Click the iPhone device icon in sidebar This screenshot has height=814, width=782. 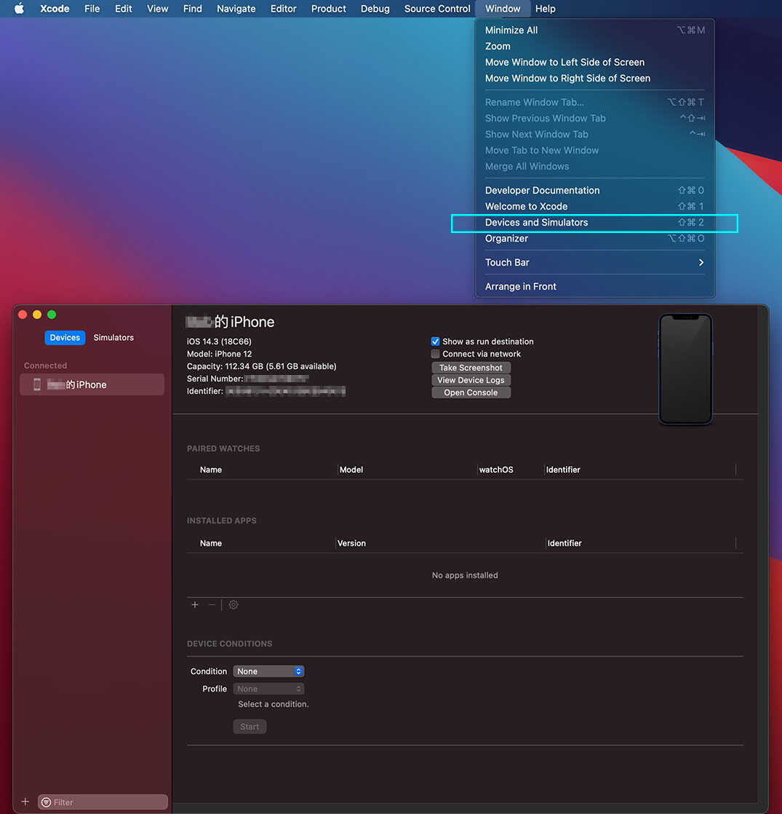point(37,384)
